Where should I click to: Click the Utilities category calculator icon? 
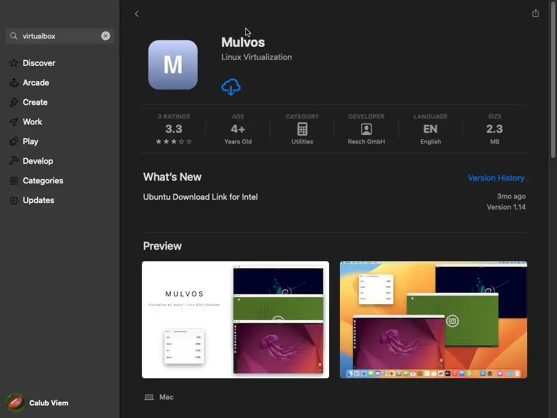tap(302, 129)
